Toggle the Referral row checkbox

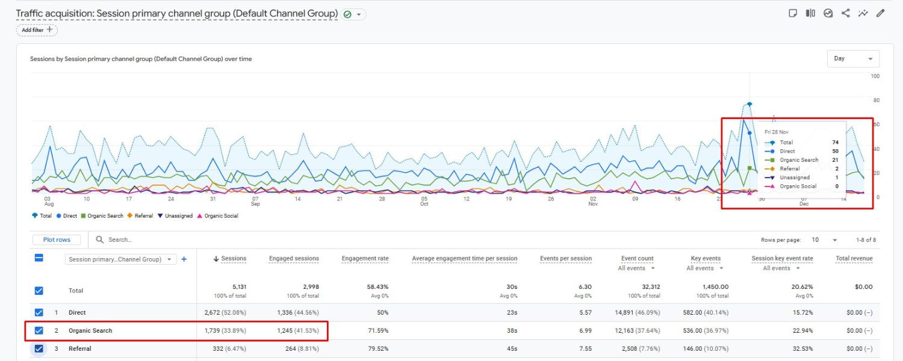[x=39, y=348]
